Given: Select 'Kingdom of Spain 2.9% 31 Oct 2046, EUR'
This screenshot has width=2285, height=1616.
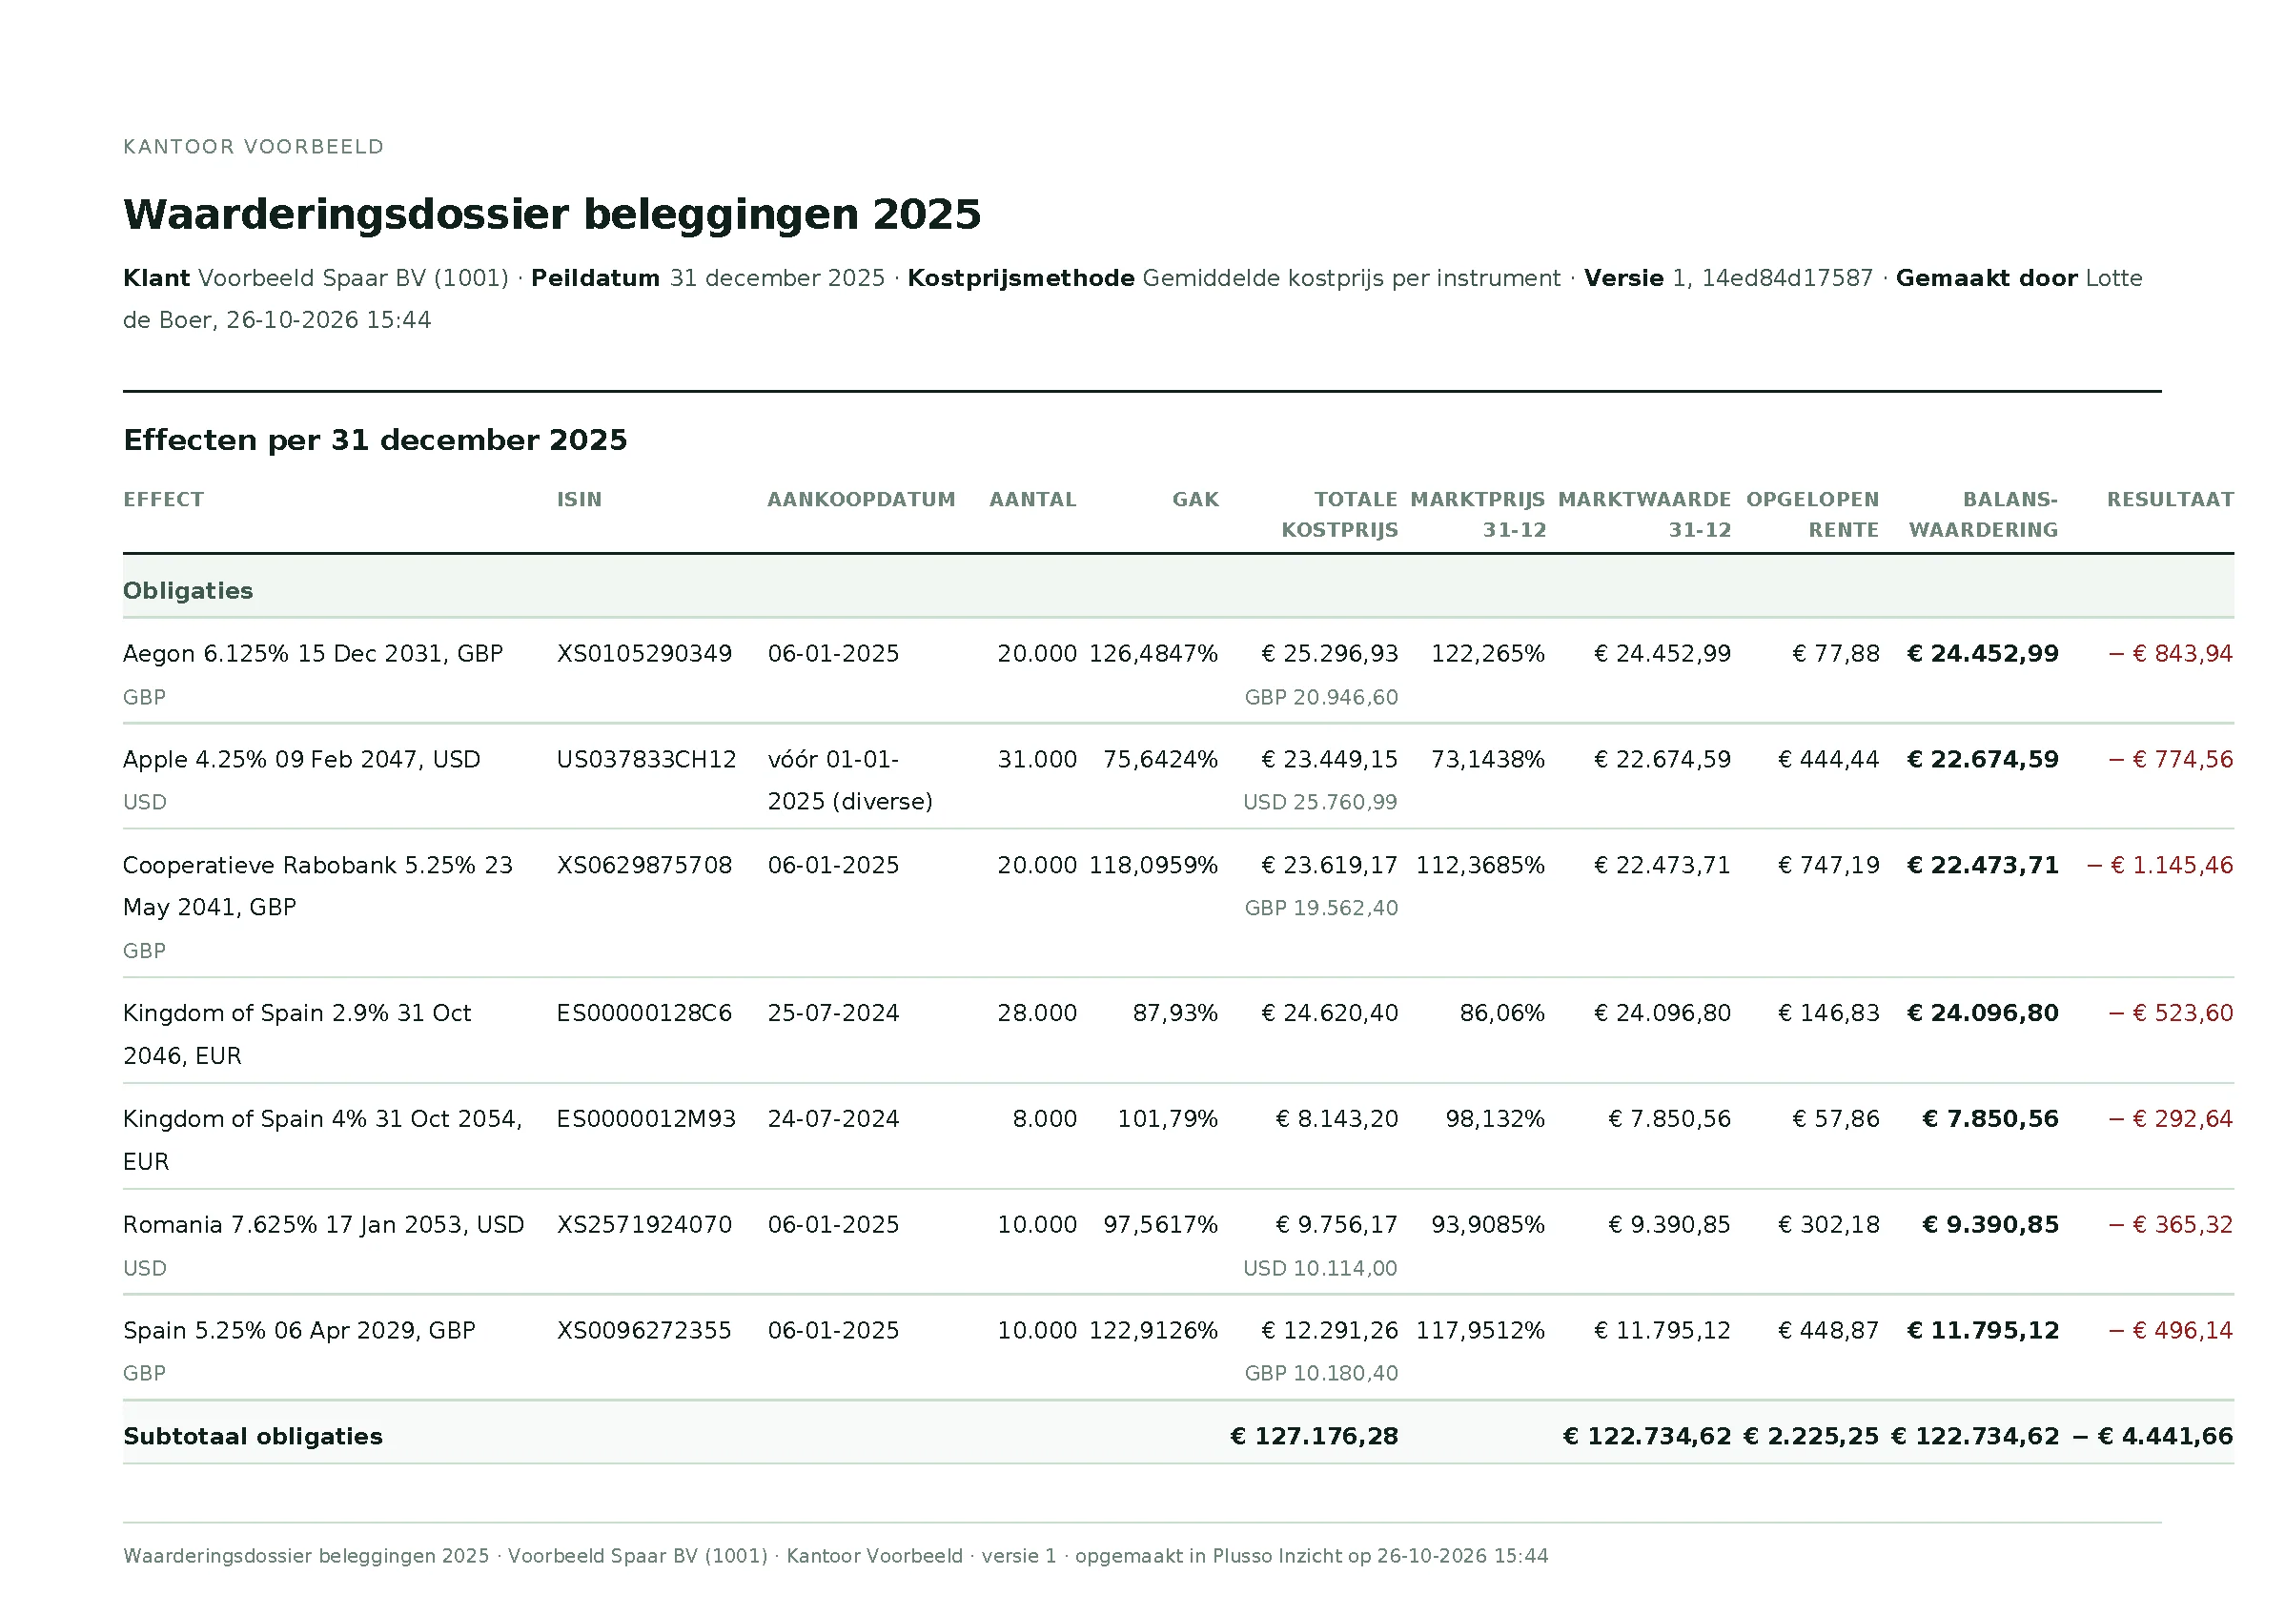Looking at the screenshot, I should point(296,1033).
